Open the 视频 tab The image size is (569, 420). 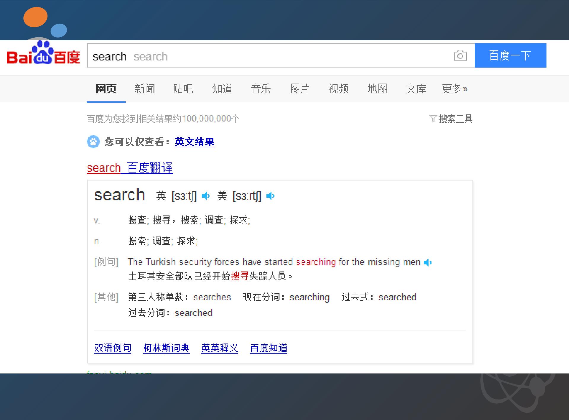point(338,89)
